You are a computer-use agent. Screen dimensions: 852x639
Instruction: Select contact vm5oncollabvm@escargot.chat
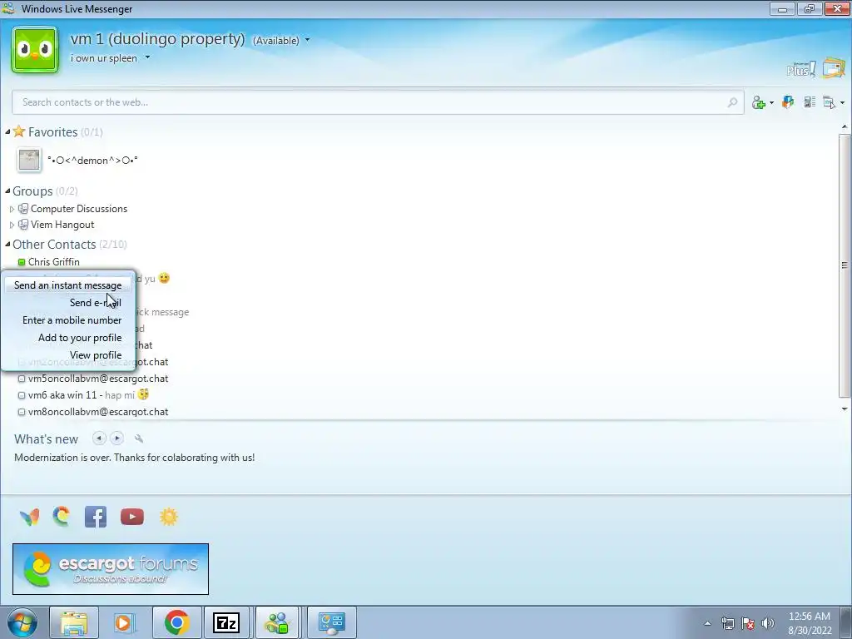98,379
